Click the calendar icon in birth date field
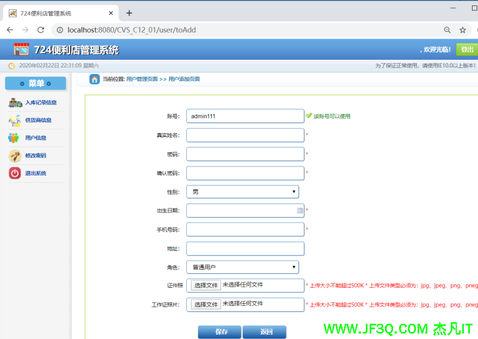 click(x=300, y=211)
